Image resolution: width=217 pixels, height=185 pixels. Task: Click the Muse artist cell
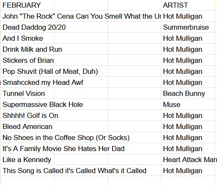[x=188, y=104]
